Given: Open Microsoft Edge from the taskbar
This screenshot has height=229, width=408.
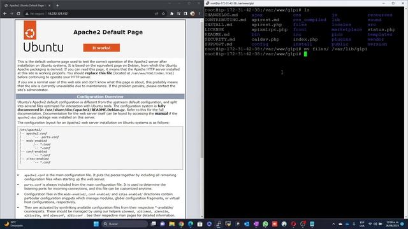Looking at the screenshot, I should (x=191, y=224).
